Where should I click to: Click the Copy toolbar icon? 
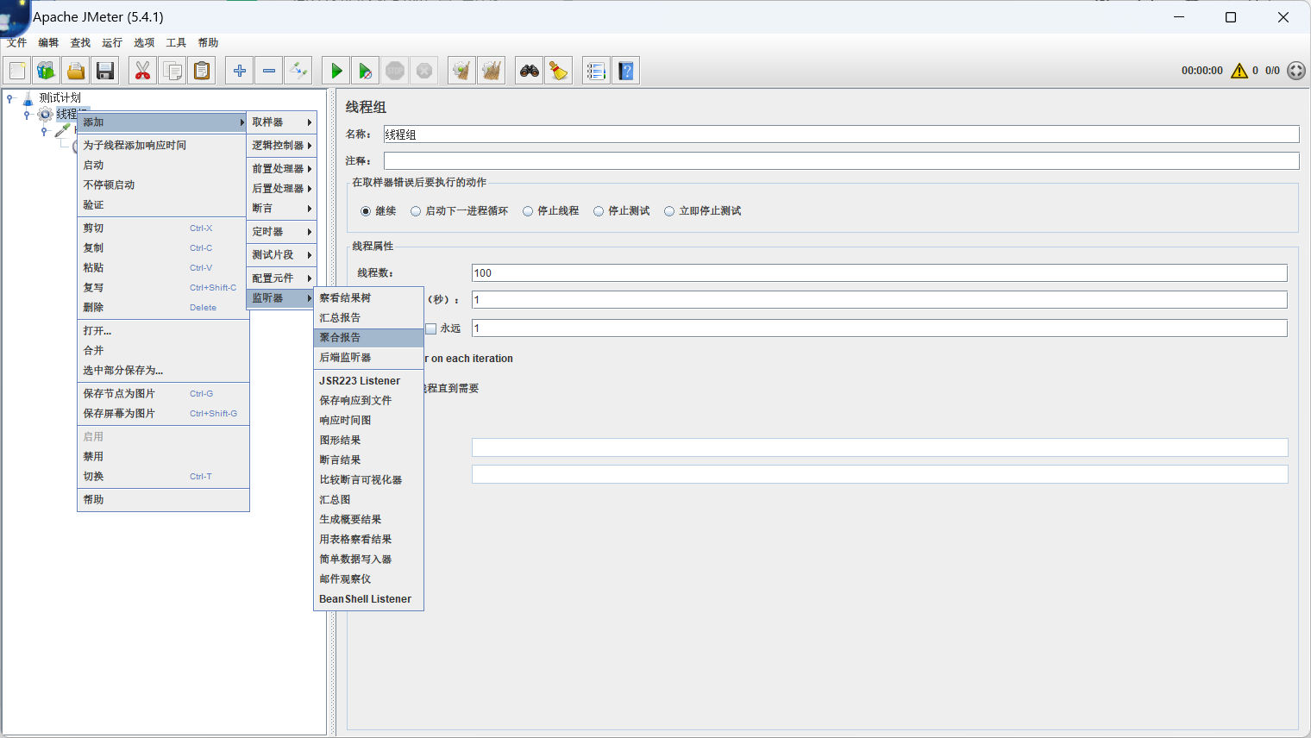172,71
